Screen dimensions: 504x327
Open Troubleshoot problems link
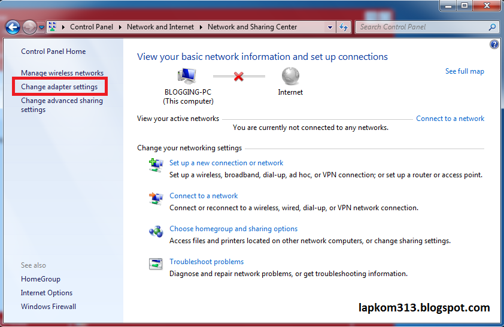[207, 262]
